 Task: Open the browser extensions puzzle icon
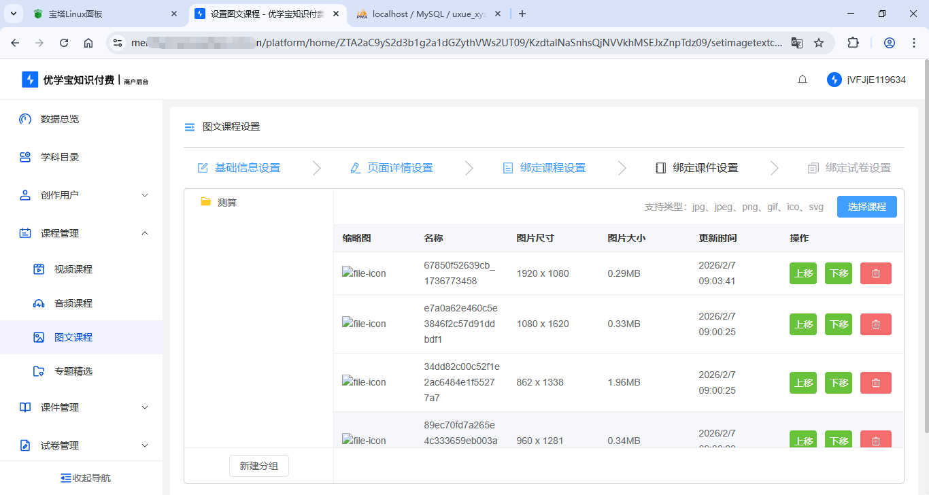click(x=853, y=42)
